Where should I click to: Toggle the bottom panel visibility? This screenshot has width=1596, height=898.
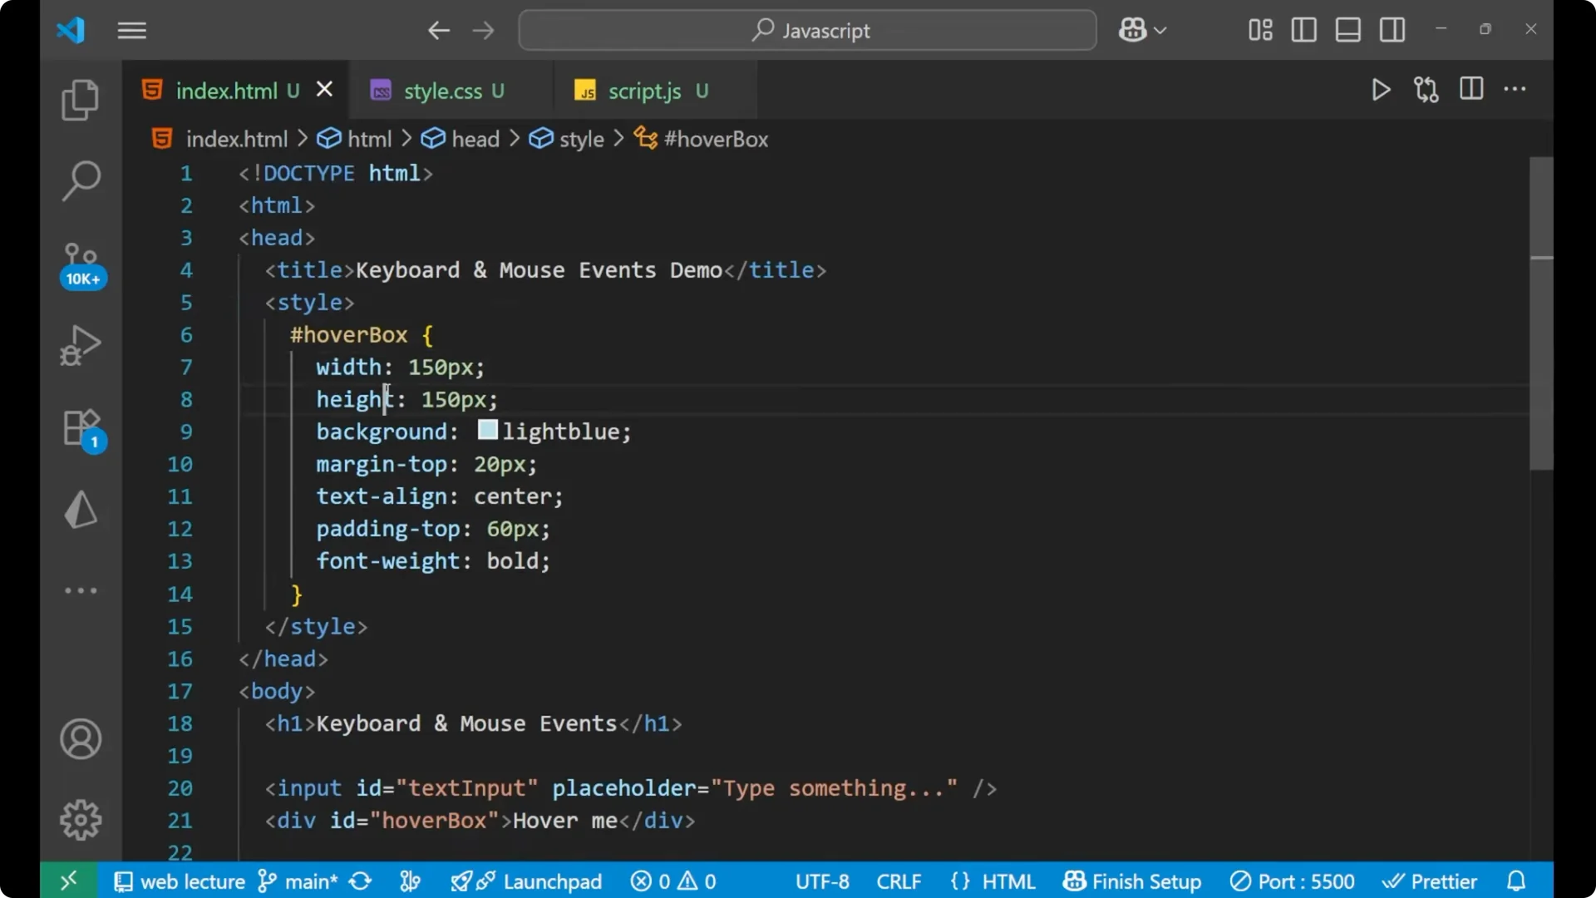coord(1347,30)
